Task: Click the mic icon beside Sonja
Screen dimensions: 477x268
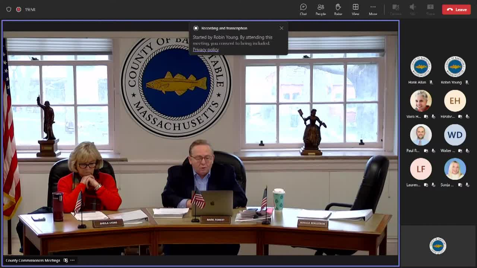Action: coord(467,185)
